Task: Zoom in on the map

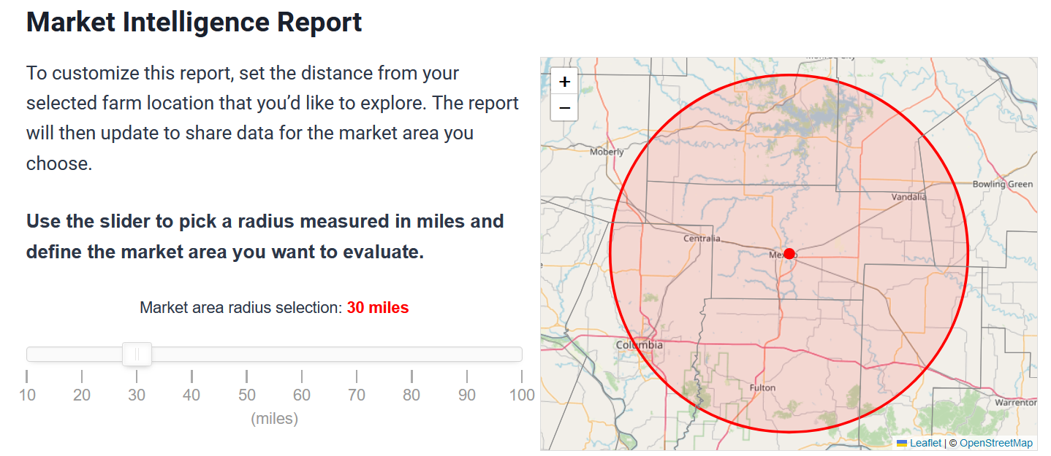Action: (x=564, y=82)
